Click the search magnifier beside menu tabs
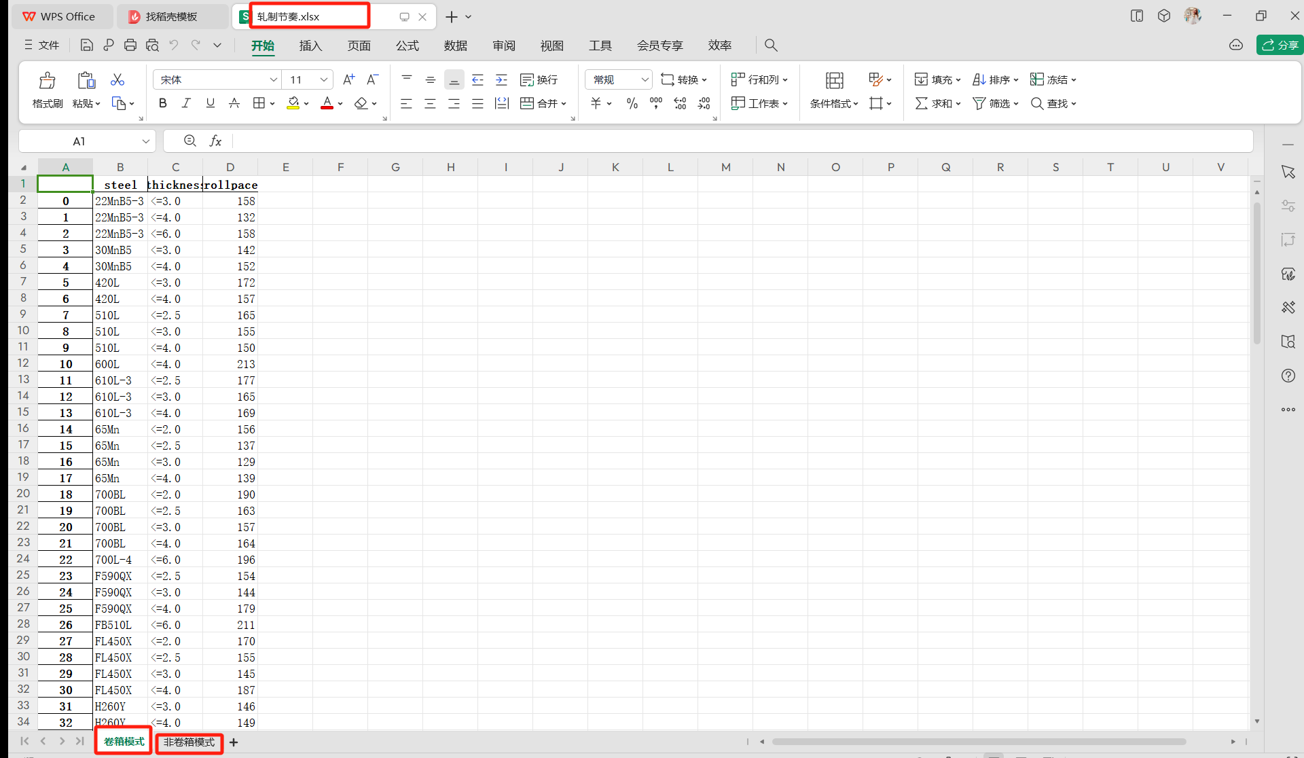This screenshot has width=1304, height=758. [770, 45]
